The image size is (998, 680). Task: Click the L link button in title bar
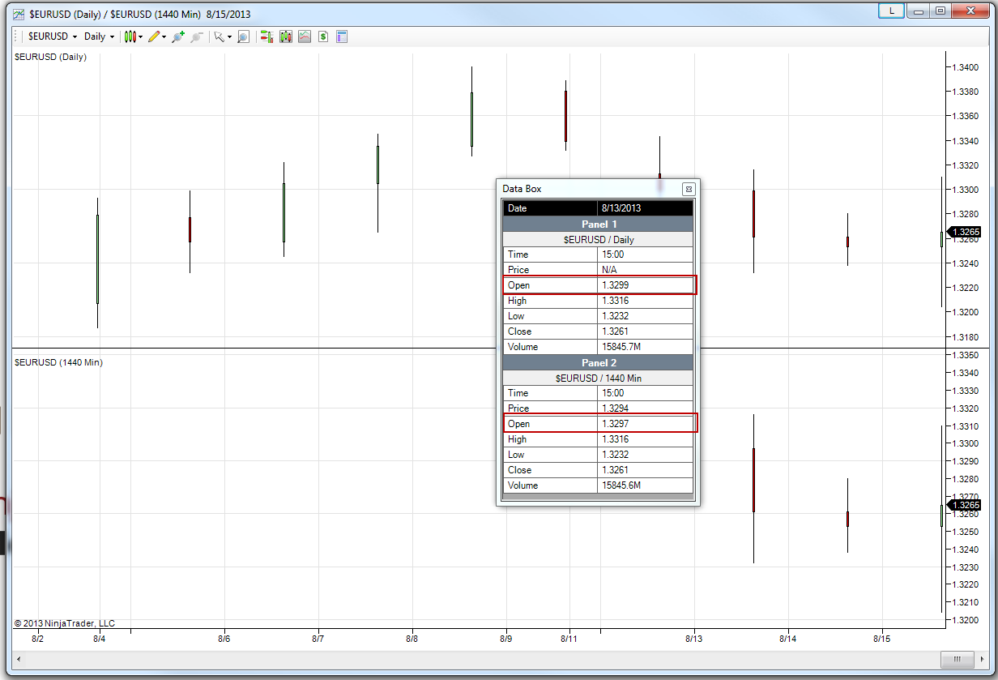click(x=892, y=11)
